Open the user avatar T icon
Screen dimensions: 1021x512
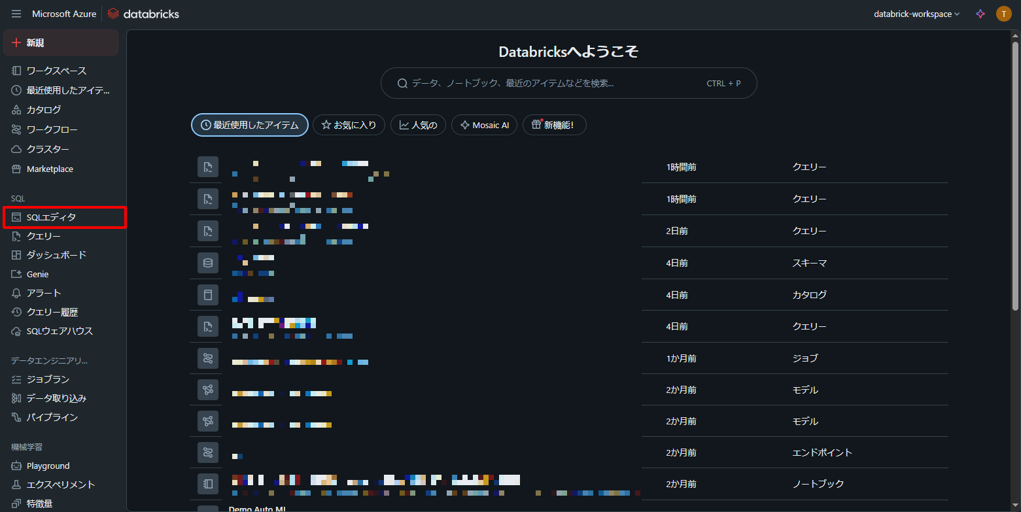point(1003,14)
